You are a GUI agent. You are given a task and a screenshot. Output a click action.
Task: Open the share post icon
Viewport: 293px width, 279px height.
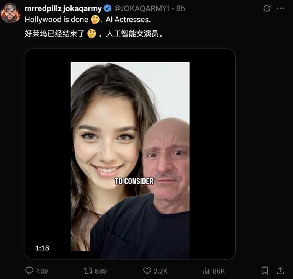point(280,271)
